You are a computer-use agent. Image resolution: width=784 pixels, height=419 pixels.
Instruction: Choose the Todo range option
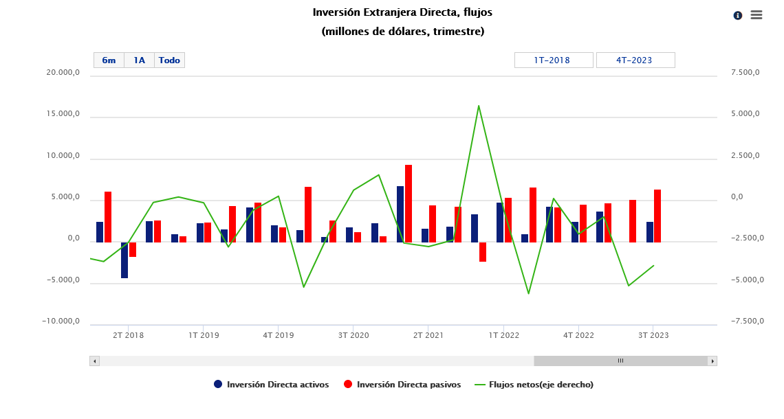point(169,60)
